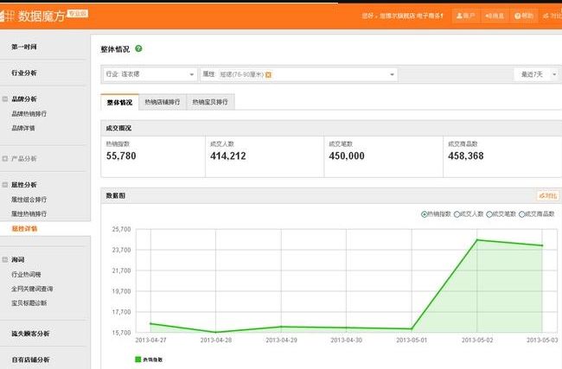Switch to the 热销店铺排行 tab
The image size is (562, 369).
(x=163, y=102)
